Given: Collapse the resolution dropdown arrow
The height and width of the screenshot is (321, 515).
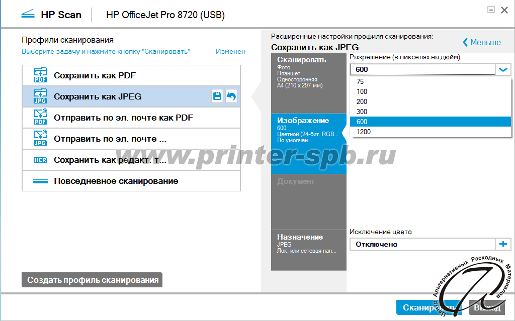Looking at the screenshot, I should [503, 69].
